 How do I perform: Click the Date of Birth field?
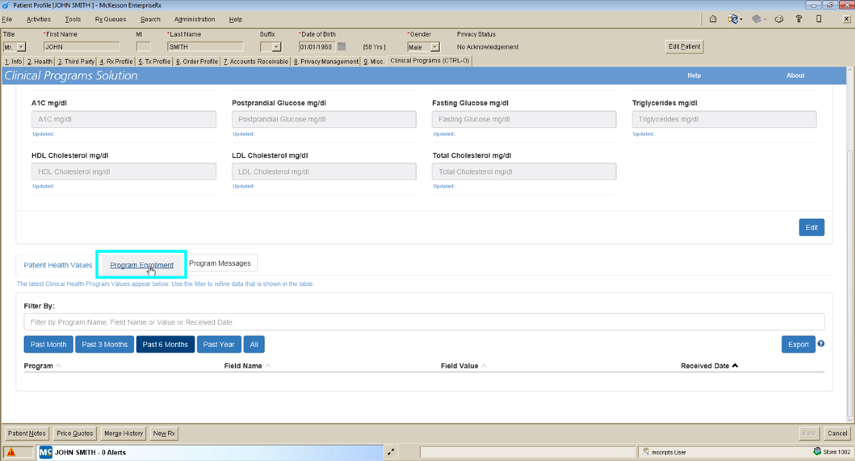click(317, 47)
